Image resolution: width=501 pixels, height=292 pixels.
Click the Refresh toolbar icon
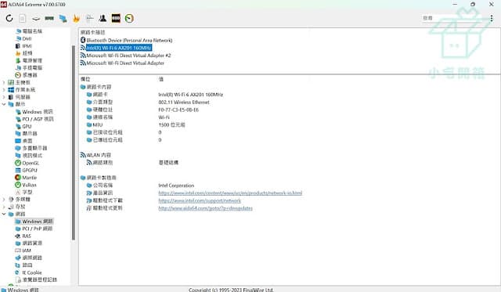coord(9,18)
